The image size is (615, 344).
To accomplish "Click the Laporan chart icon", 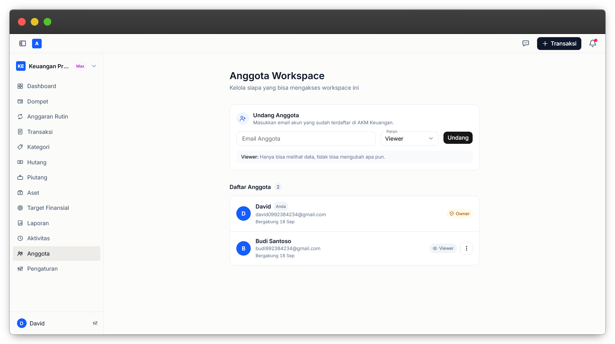I will click(20, 223).
